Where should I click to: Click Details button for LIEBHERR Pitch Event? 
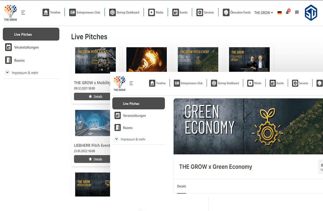coord(92,159)
